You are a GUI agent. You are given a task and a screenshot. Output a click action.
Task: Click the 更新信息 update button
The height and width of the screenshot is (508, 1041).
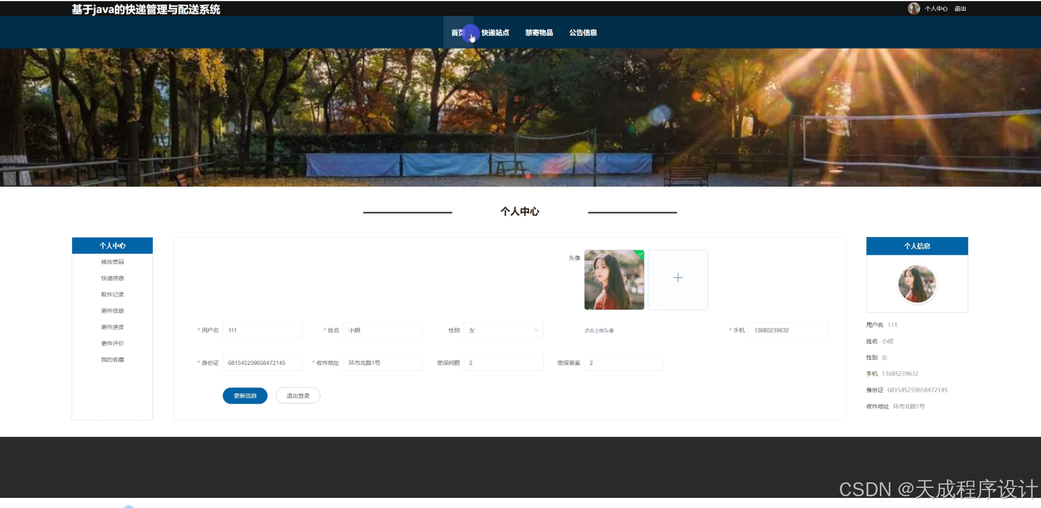[x=244, y=395]
